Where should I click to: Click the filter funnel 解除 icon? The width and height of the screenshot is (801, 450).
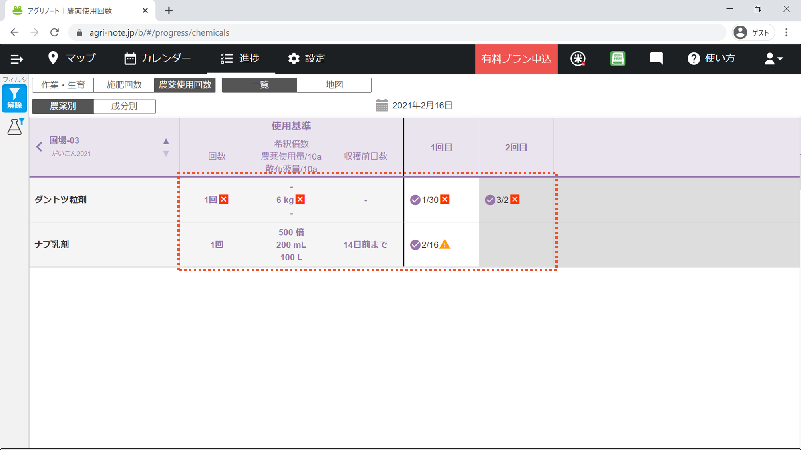14,98
